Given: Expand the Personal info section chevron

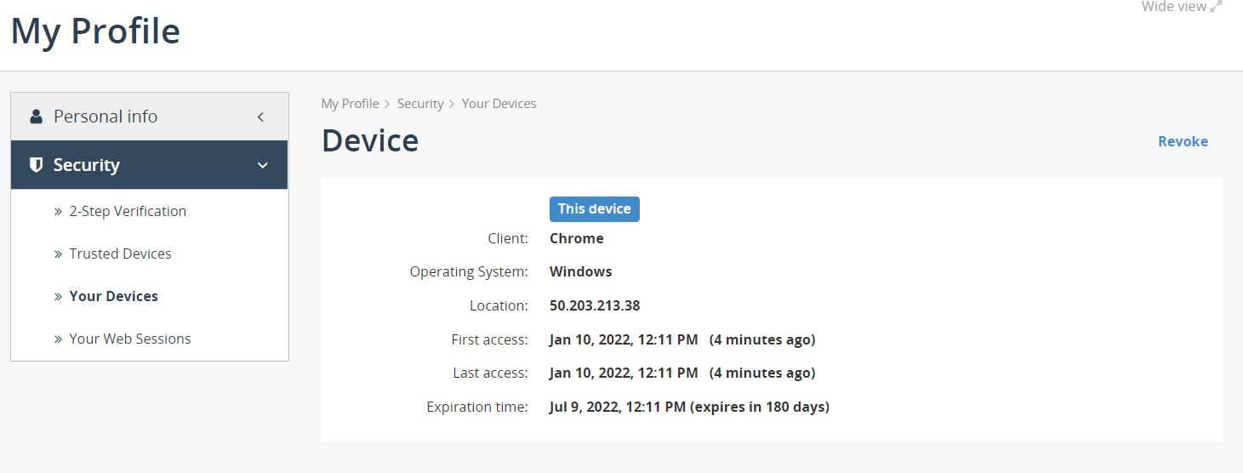Looking at the screenshot, I should coord(261,117).
